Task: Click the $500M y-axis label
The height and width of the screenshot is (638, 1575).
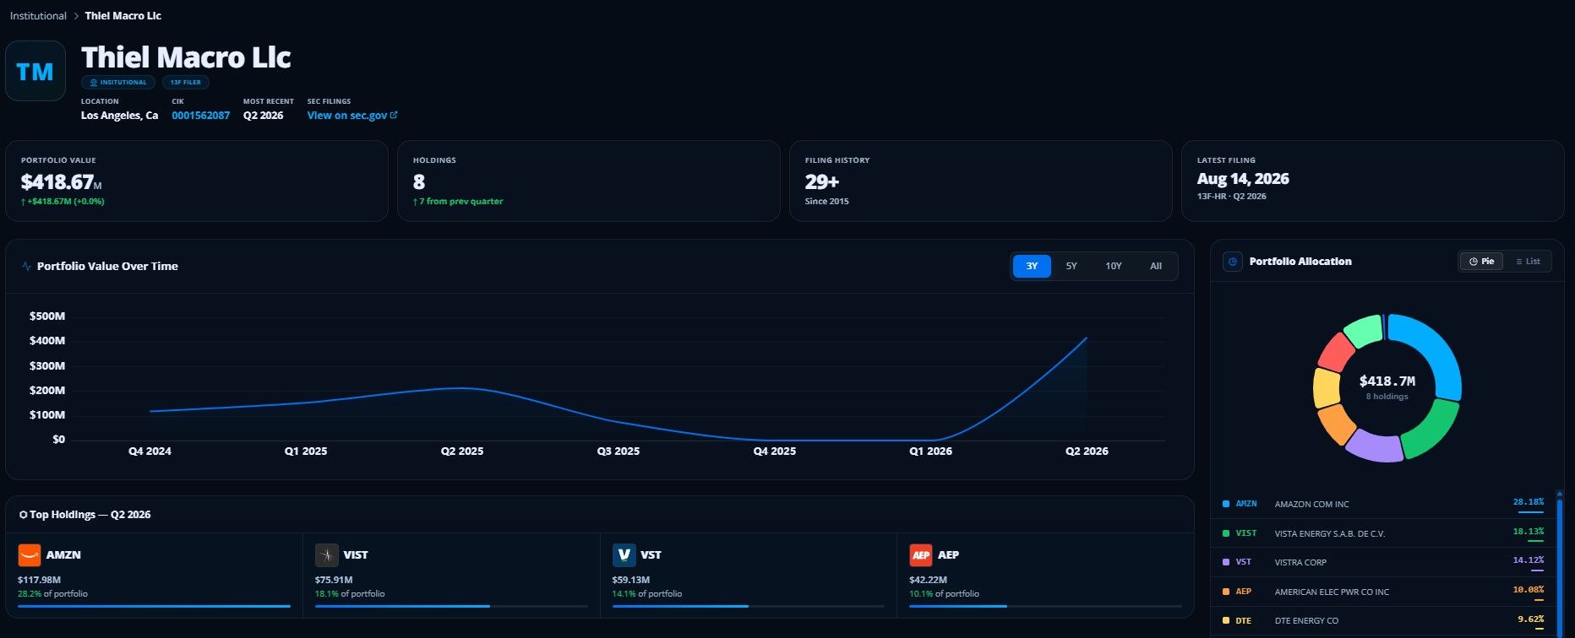Action: (x=47, y=316)
